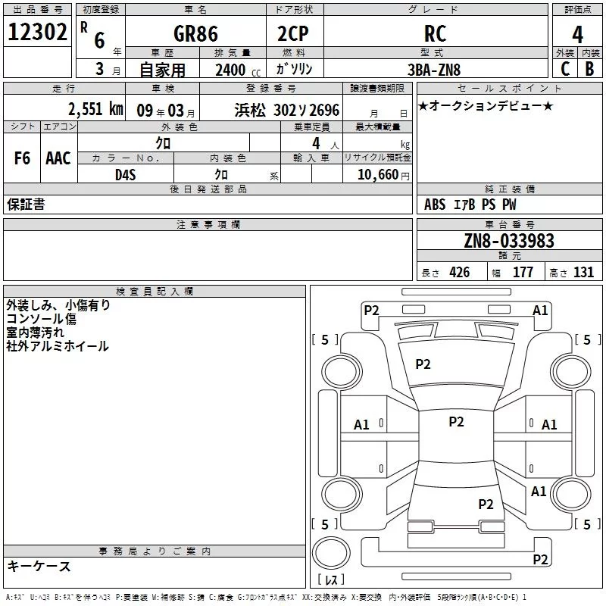The image size is (606, 606).
Task: Click the キーケース note text
Action: [39, 567]
